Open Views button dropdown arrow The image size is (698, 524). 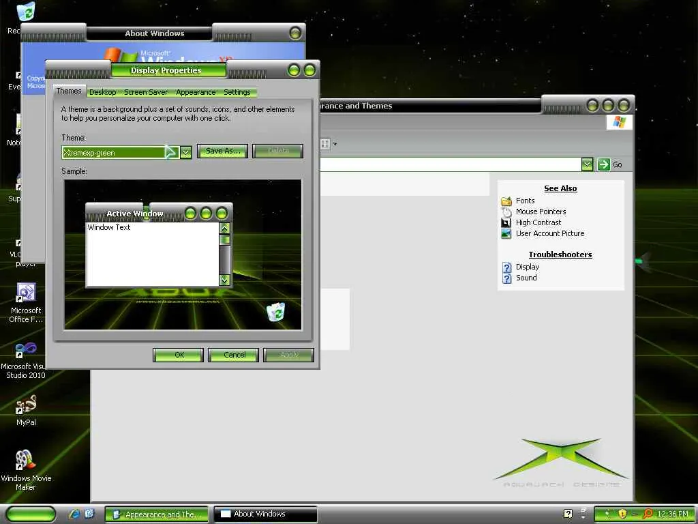[335, 144]
